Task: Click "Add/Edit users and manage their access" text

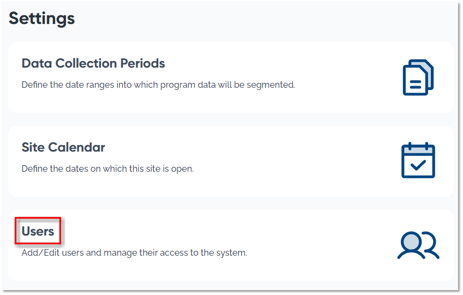Action: (x=134, y=253)
